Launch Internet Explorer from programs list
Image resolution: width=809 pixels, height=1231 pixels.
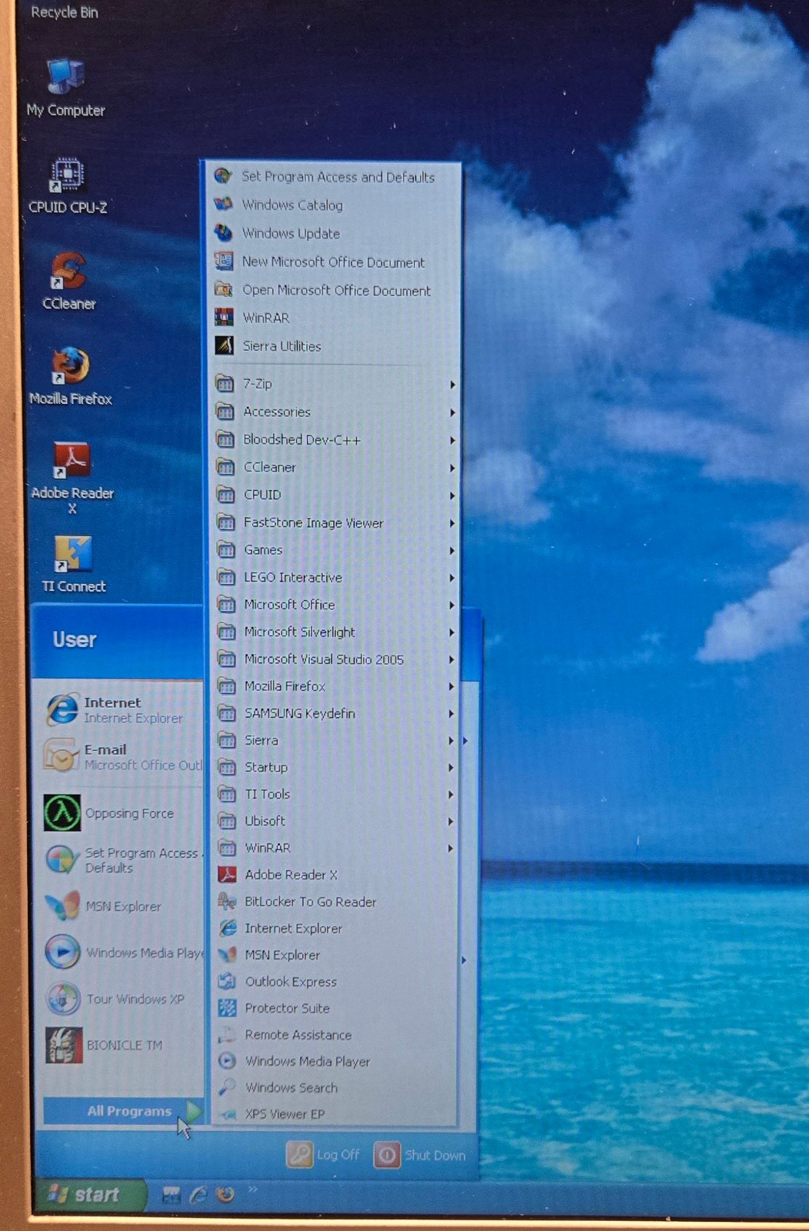point(335,929)
